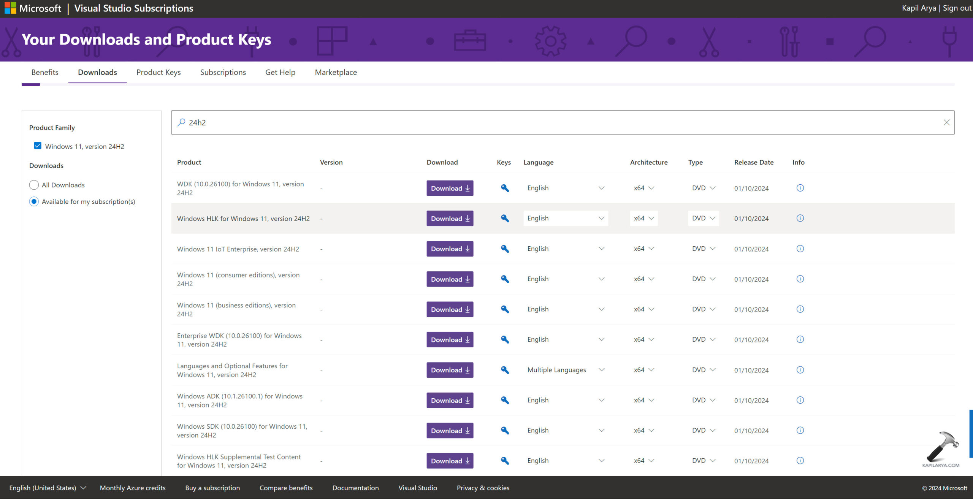Click key icon for Windows ADK row
The height and width of the screenshot is (499, 973).
point(504,400)
